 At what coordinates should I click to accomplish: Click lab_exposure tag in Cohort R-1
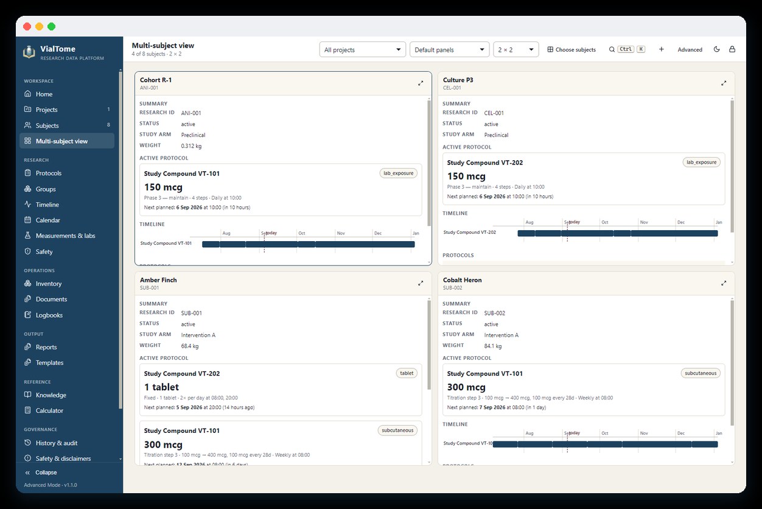pos(398,173)
